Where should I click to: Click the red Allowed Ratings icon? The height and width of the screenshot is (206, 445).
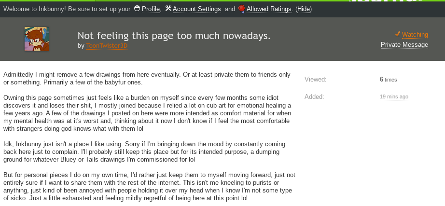[x=241, y=9]
